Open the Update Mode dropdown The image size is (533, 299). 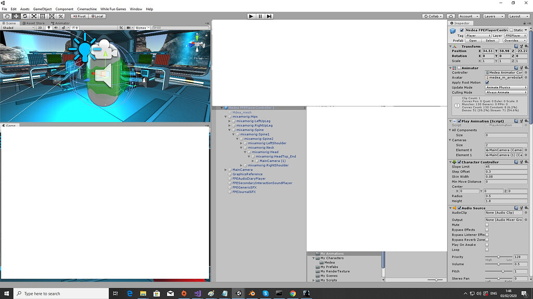[505, 87]
